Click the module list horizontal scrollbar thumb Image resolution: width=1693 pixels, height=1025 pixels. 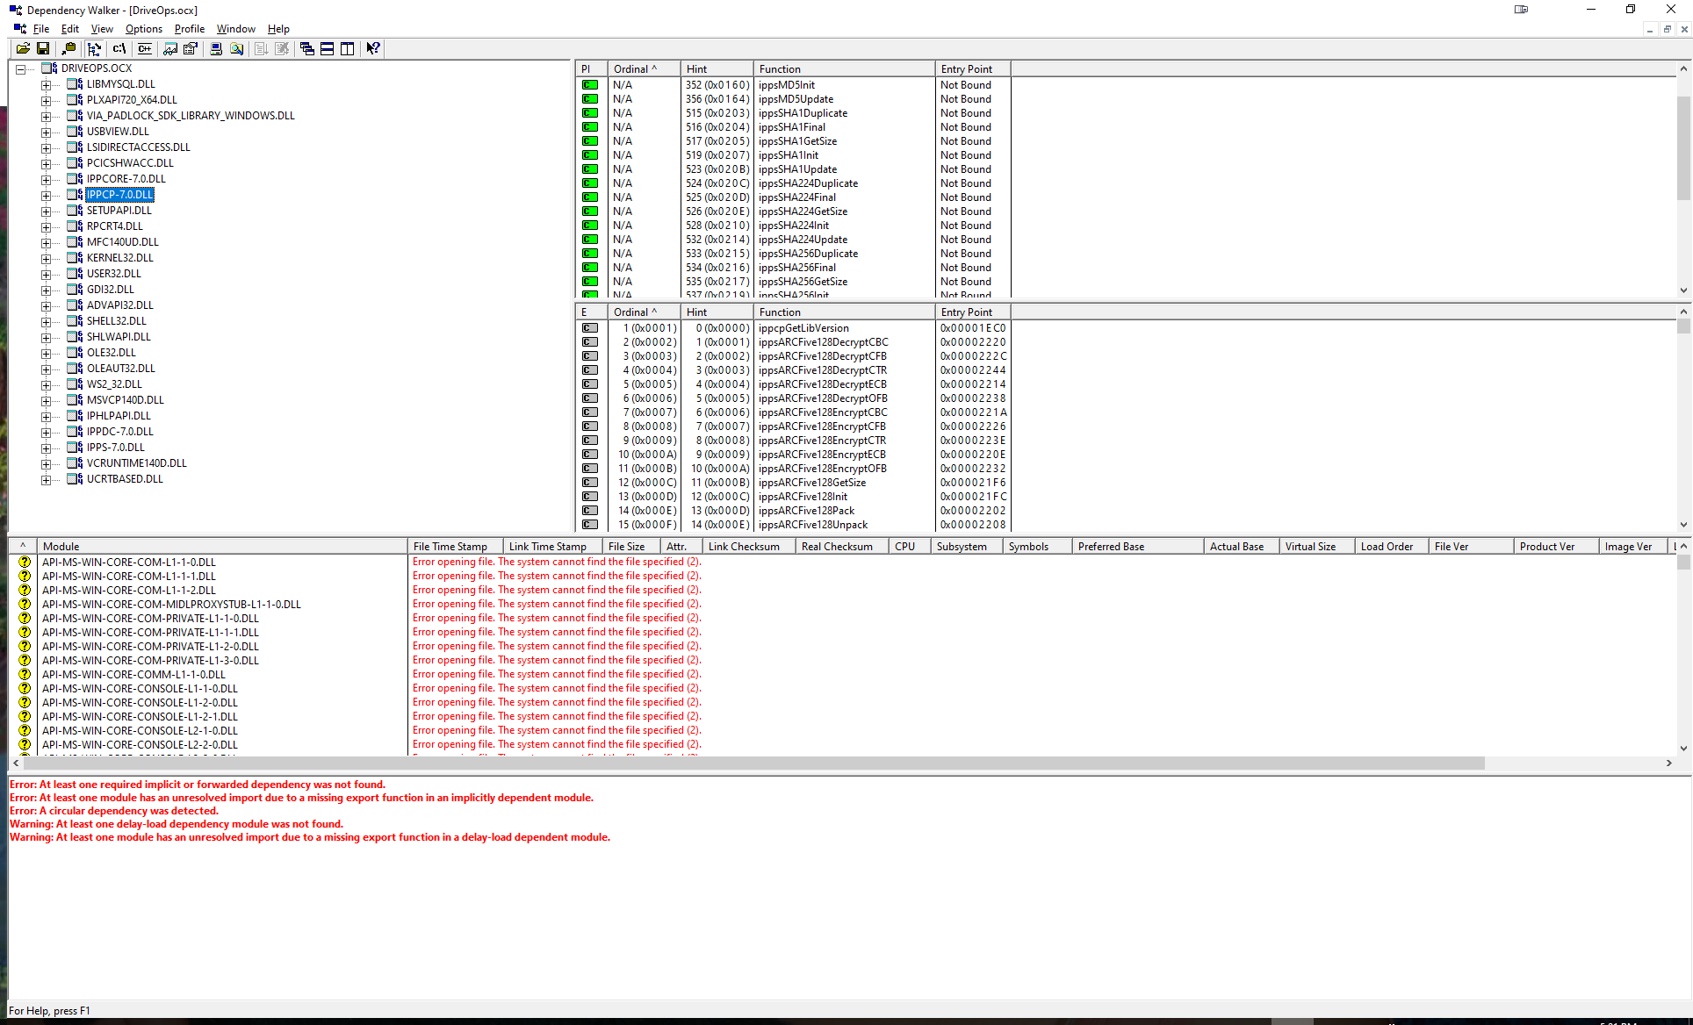755,763
